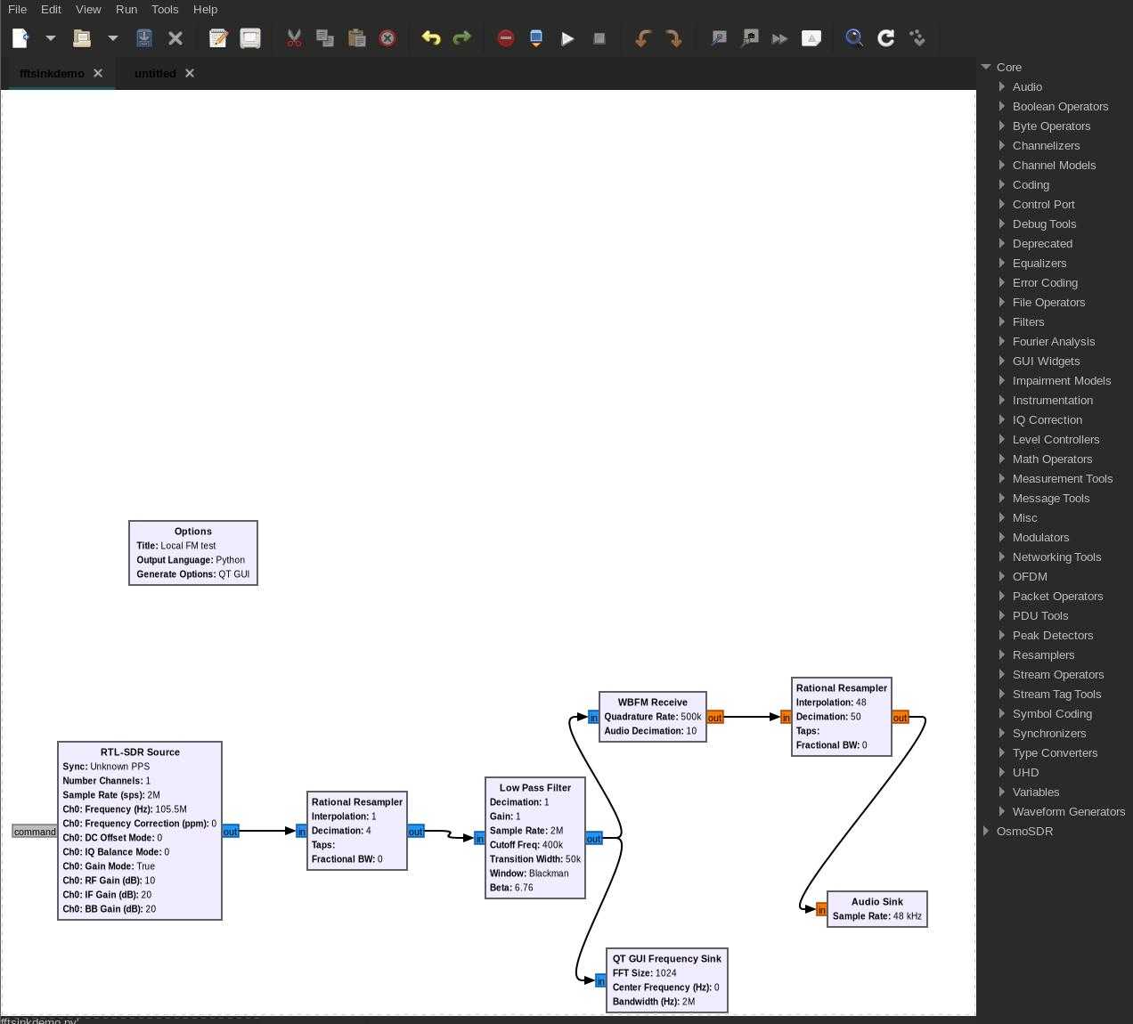Close the fftsinkdemo tab
Image resolution: width=1133 pixels, height=1024 pixels.
point(98,73)
